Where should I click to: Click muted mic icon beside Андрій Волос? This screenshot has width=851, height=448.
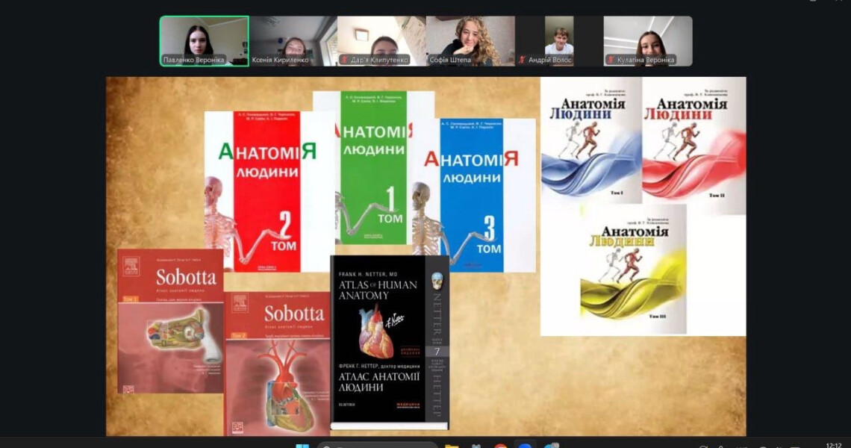[x=522, y=60]
